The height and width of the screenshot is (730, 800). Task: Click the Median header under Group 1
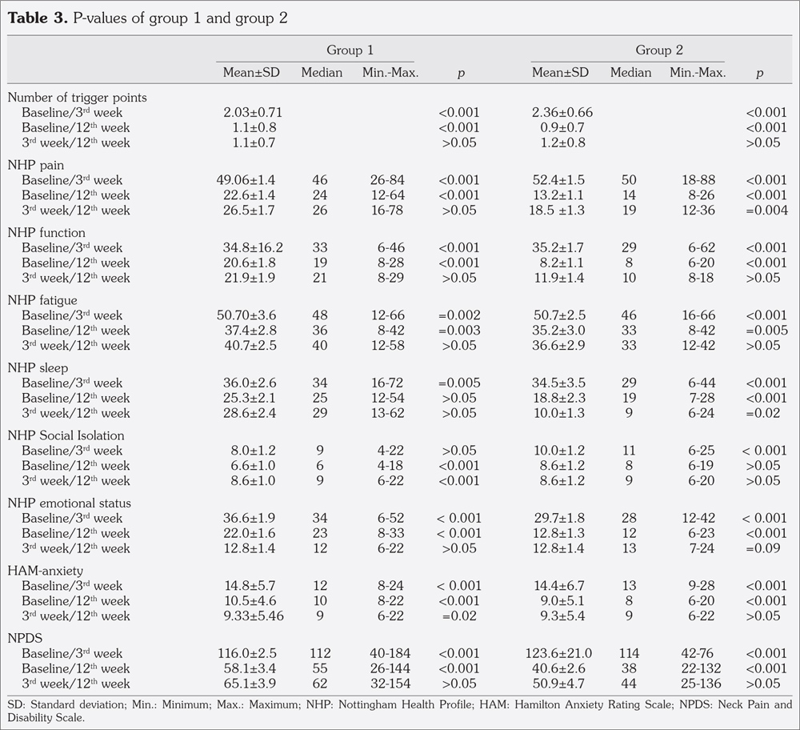pos(322,73)
